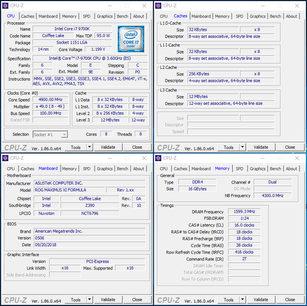Click the Core Voltage 1.199 V field
This screenshot has height=306, width=307.
pyautogui.click(x=98, y=49)
